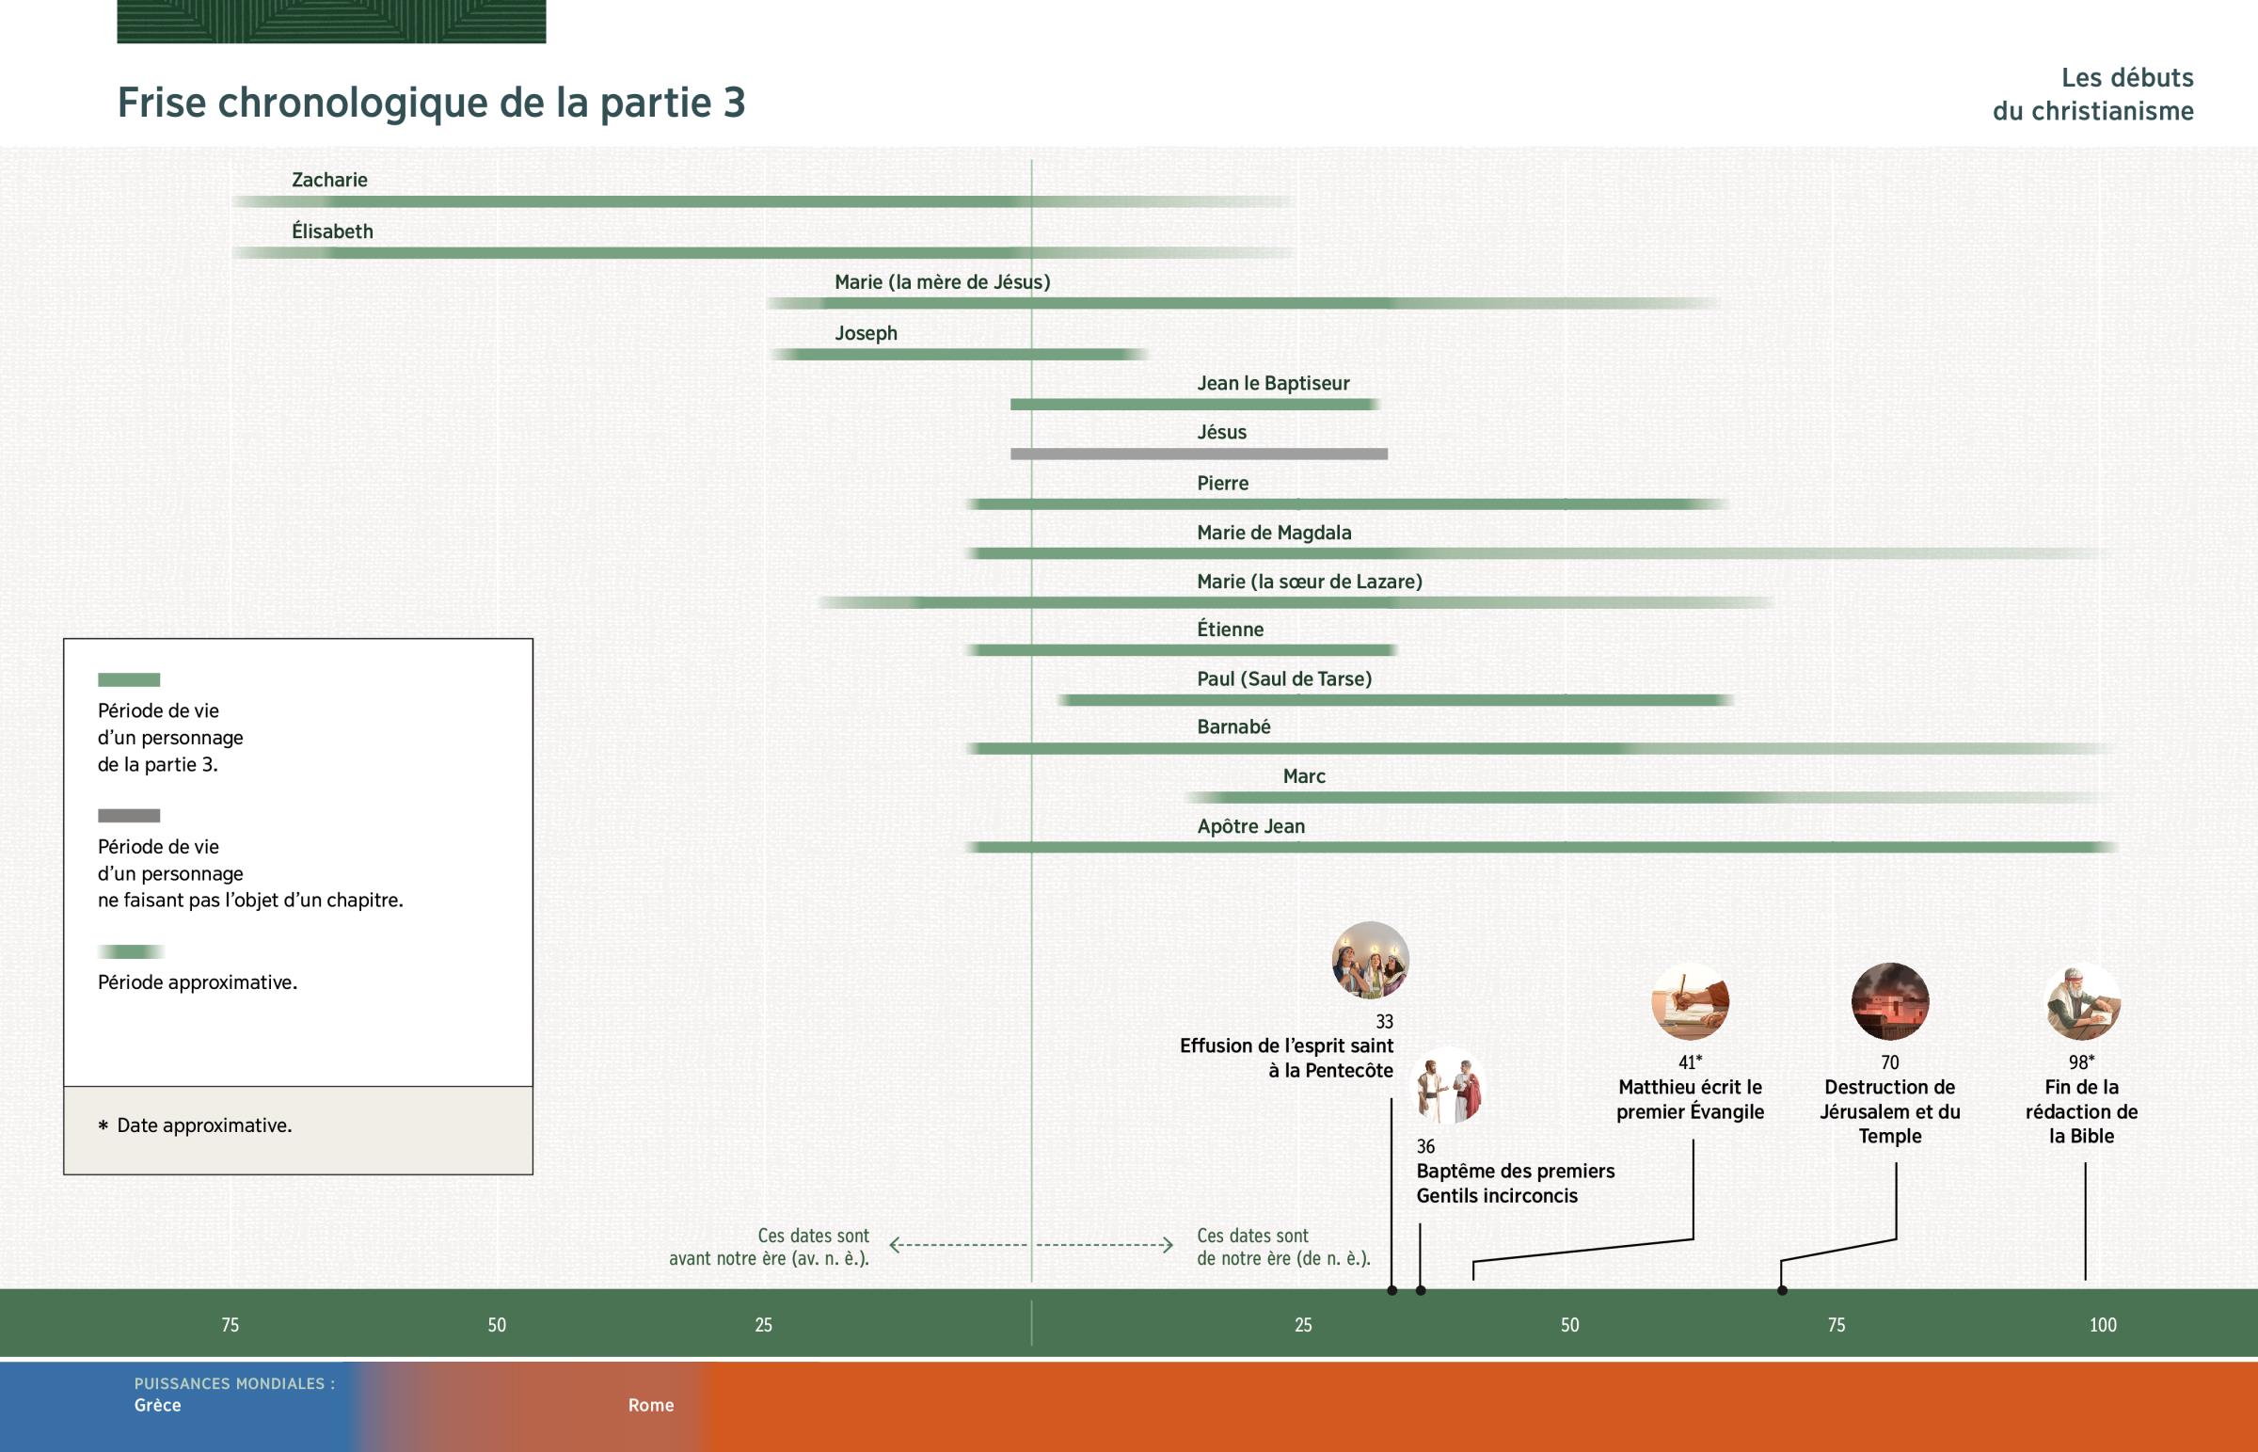
Task: Click the Paul (Saul de Tarse) label
Action: pos(1283,678)
